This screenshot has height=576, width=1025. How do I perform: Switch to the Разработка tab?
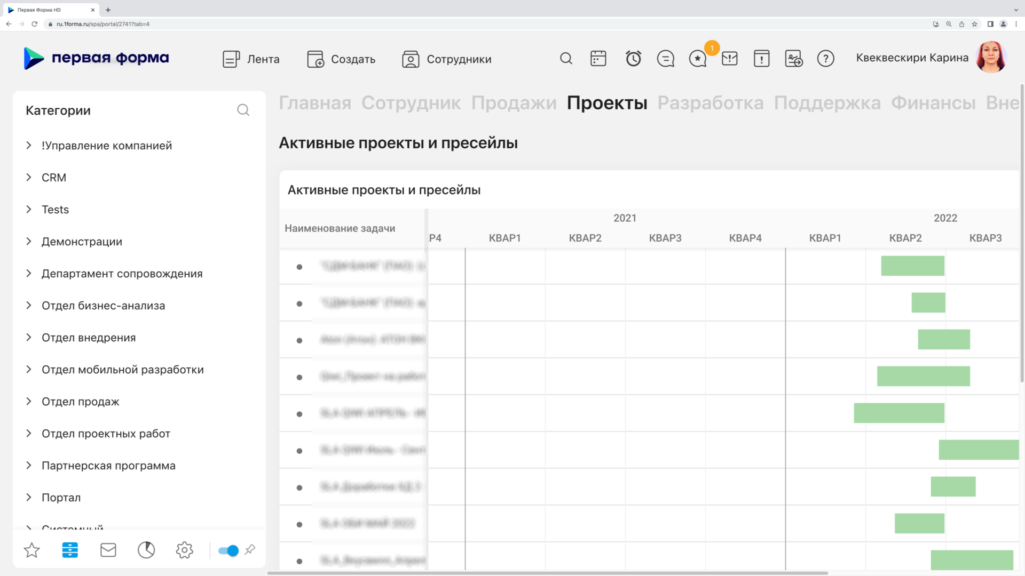[710, 103]
